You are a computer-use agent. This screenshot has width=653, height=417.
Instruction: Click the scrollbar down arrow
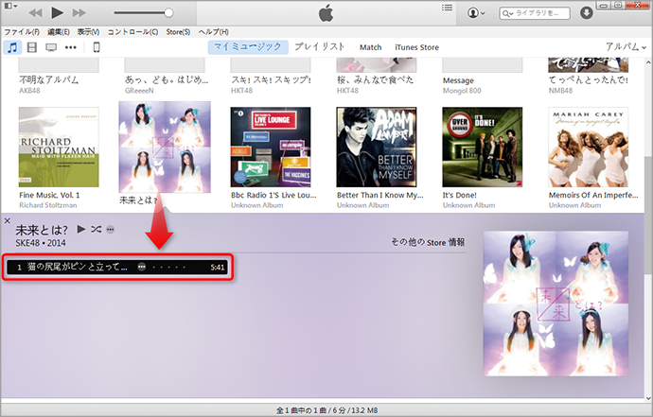click(x=648, y=398)
